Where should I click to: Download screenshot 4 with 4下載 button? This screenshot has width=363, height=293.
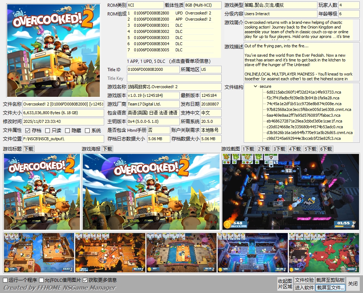295,149
